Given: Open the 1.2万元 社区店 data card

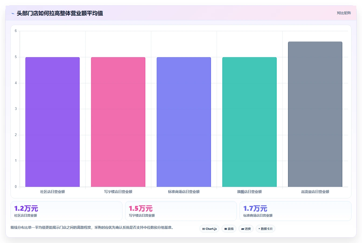Looking at the screenshot, I should (x=66, y=211).
